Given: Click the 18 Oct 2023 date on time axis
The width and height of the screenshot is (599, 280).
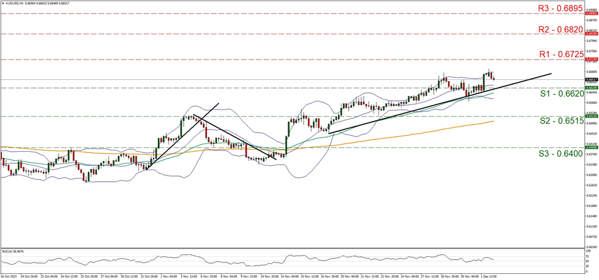Looking at the screenshot, I should coord(11,276).
